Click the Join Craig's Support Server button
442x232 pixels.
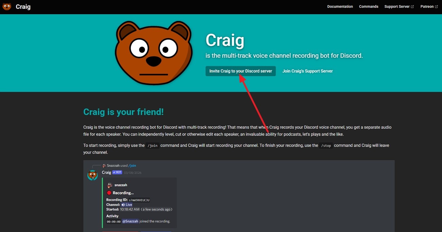[307, 71]
